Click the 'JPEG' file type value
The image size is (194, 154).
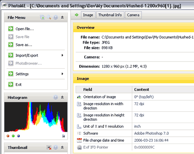pyautogui.click(x=106, y=43)
